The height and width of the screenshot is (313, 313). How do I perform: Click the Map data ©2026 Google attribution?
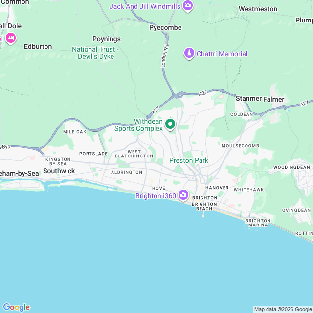pyautogui.click(x=283, y=309)
